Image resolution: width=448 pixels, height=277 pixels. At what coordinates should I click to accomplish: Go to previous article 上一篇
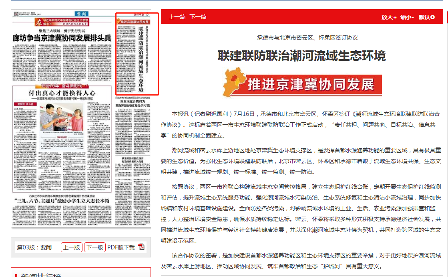click(177, 17)
